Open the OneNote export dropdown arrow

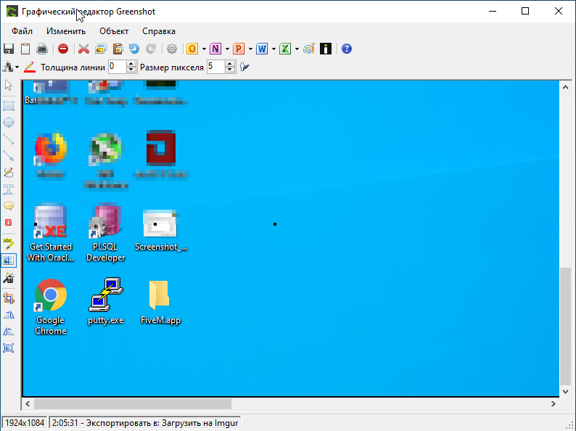(x=227, y=49)
